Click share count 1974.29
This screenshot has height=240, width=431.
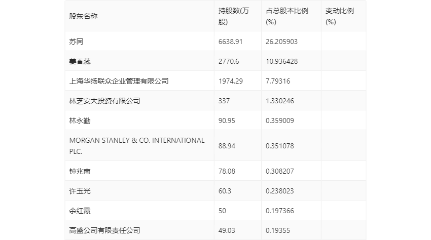coord(230,81)
